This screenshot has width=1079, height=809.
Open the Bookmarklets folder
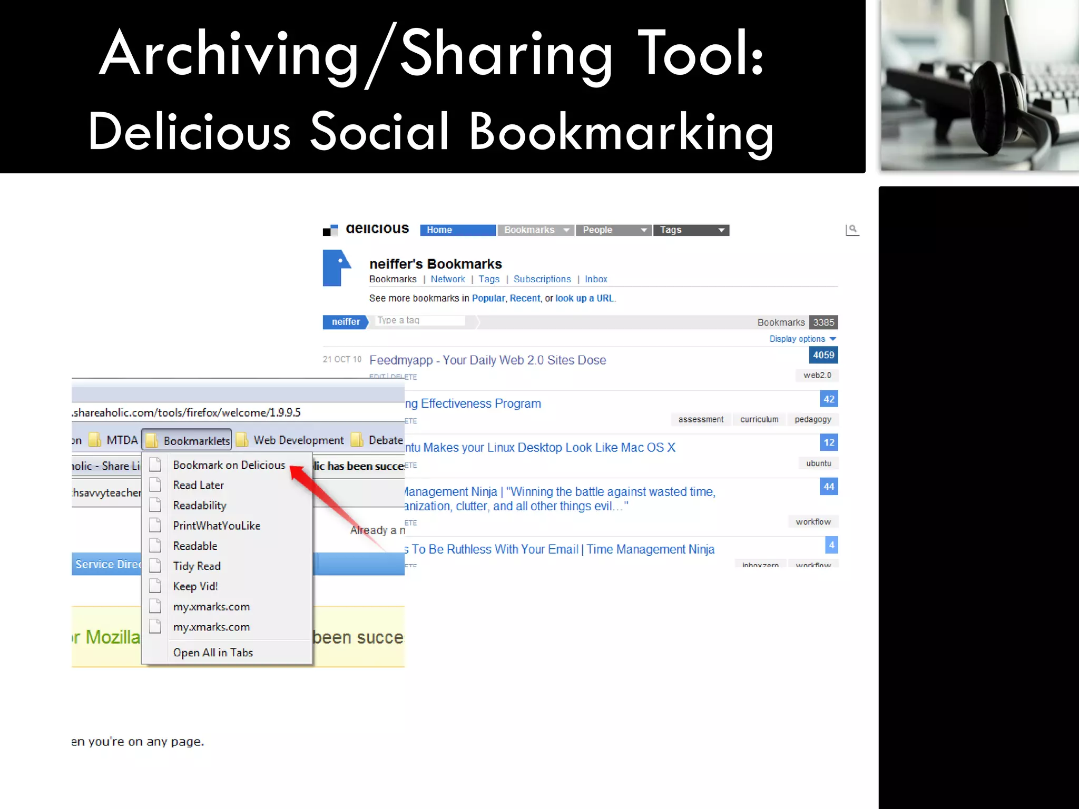click(187, 440)
